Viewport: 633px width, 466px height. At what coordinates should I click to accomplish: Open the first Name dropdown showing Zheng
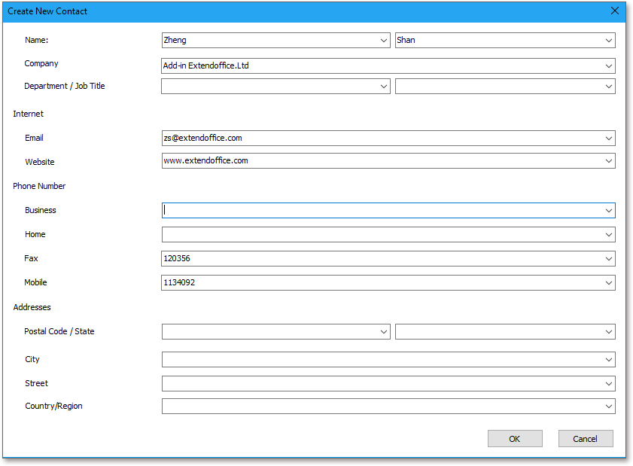pos(384,40)
